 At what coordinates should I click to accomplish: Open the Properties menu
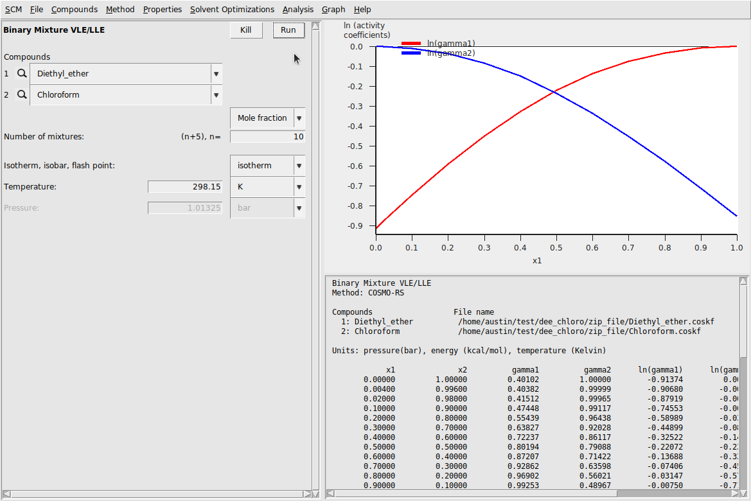[163, 9]
